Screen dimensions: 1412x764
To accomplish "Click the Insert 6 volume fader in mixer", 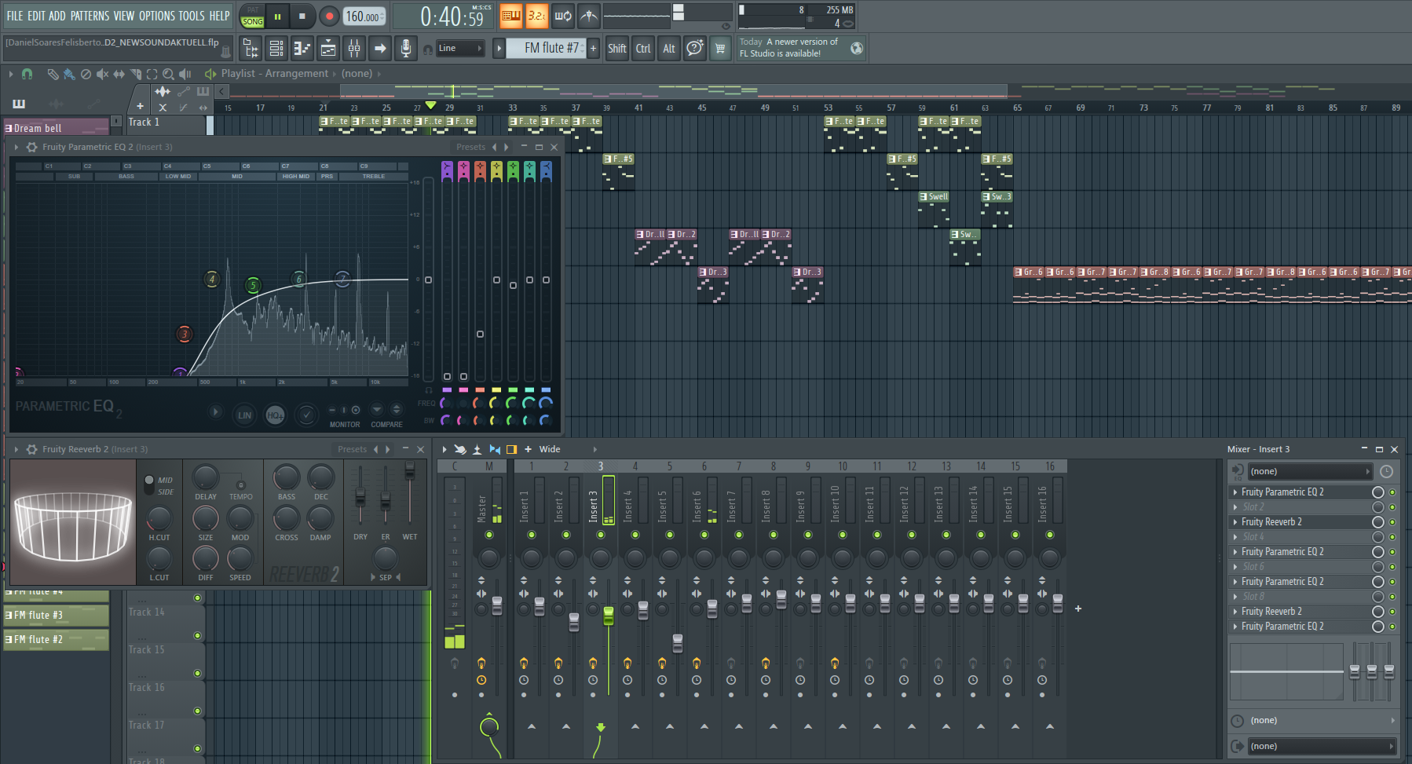I will point(712,608).
